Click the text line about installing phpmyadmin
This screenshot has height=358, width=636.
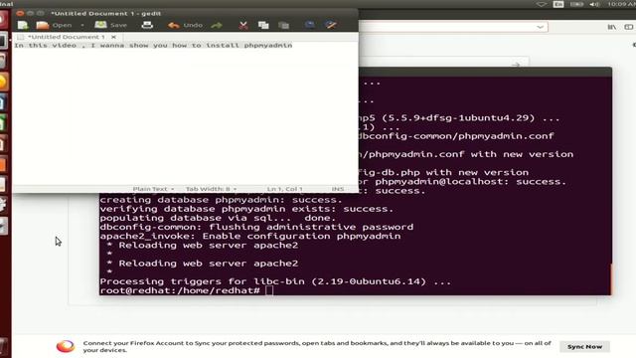point(153,45)
